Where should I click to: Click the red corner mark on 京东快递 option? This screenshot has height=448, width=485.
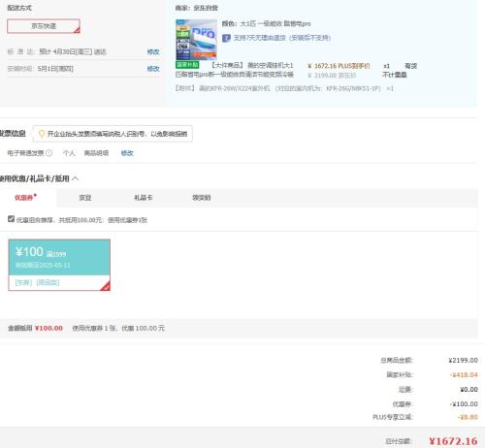[77, 30]
